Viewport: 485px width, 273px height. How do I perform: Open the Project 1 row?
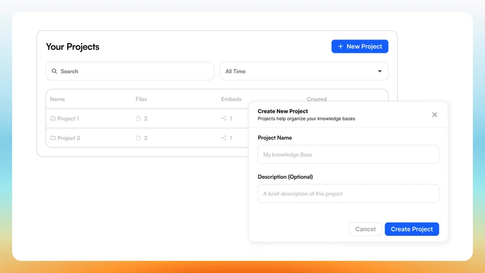(x=147, y=118)
